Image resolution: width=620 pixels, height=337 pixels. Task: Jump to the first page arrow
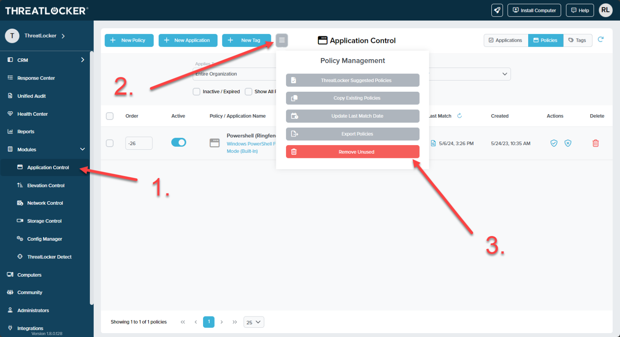pyautogui.click(x=183, y=322)
